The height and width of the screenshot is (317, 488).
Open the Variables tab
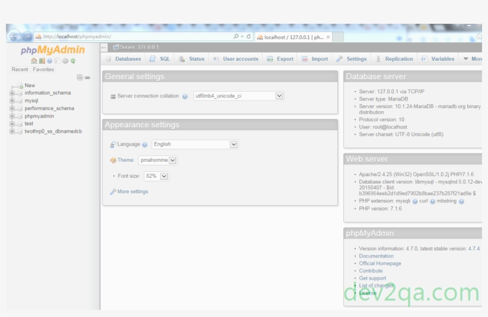click(437, 59)
